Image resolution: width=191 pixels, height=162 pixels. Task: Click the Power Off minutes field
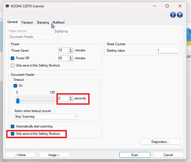(x=63, y=58)
